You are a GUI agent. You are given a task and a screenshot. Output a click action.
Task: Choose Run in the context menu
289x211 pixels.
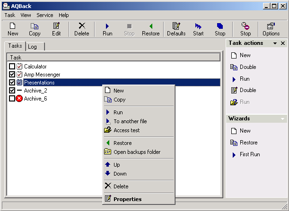(139, 112)
